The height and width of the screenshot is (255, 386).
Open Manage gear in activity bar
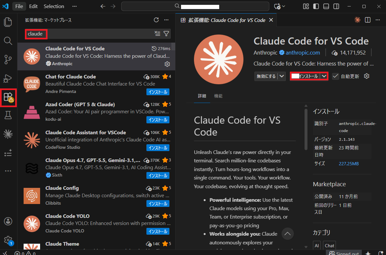8,240
